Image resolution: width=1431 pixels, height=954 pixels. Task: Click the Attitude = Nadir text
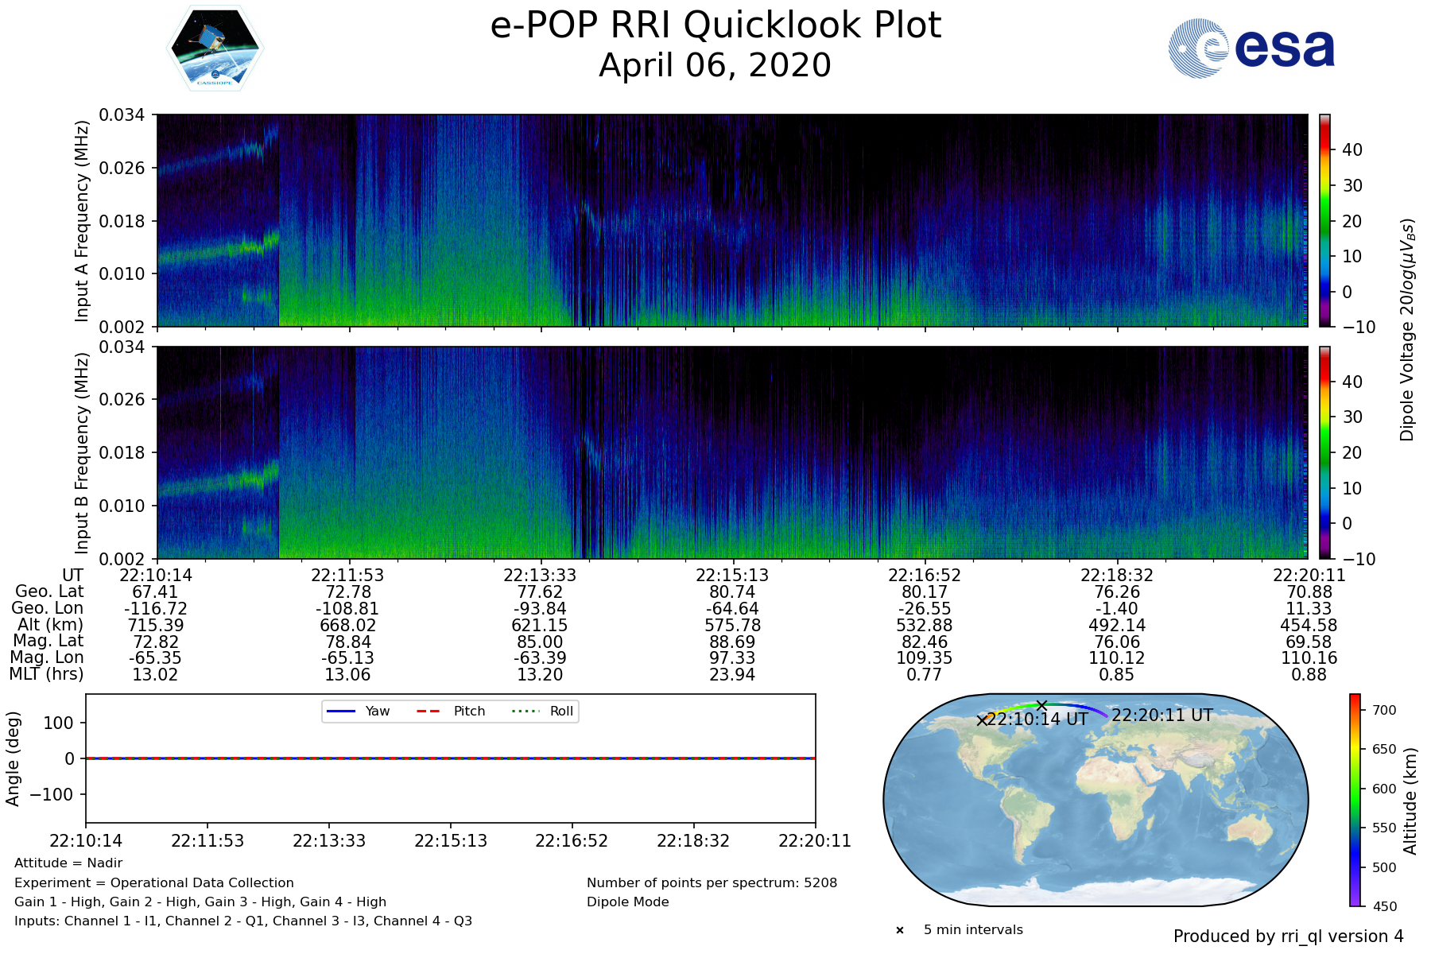(x=68, y=863)
